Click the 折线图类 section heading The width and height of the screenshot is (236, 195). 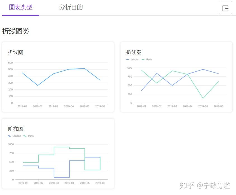tap(16, 31)
